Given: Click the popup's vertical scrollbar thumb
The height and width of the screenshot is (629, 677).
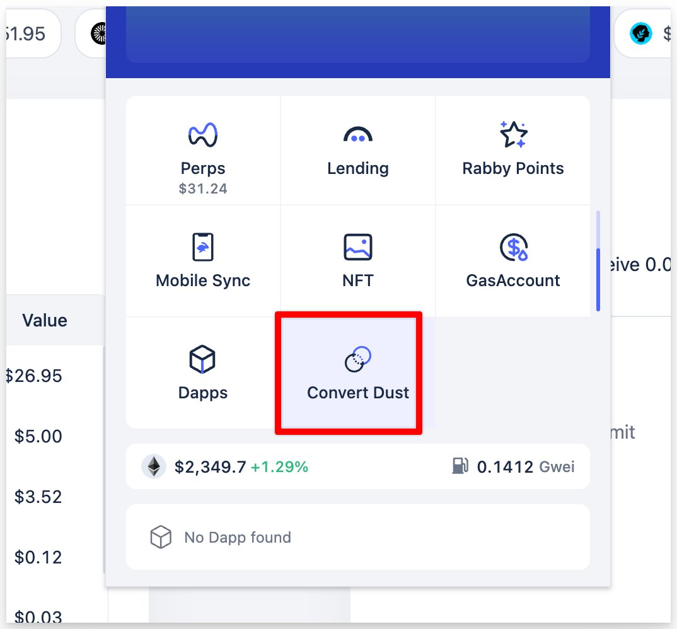Looking at the screenshot, I should tap(598, 280).
